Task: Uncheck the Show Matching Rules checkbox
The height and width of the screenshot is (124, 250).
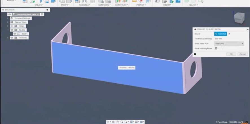Action: click(x=216, y=48)
